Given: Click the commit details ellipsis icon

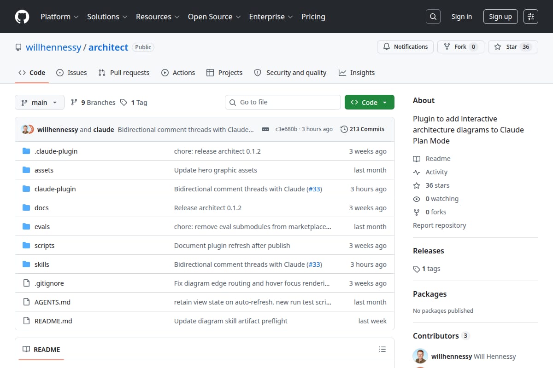Looking at the screenshot, I should (265, 129).
